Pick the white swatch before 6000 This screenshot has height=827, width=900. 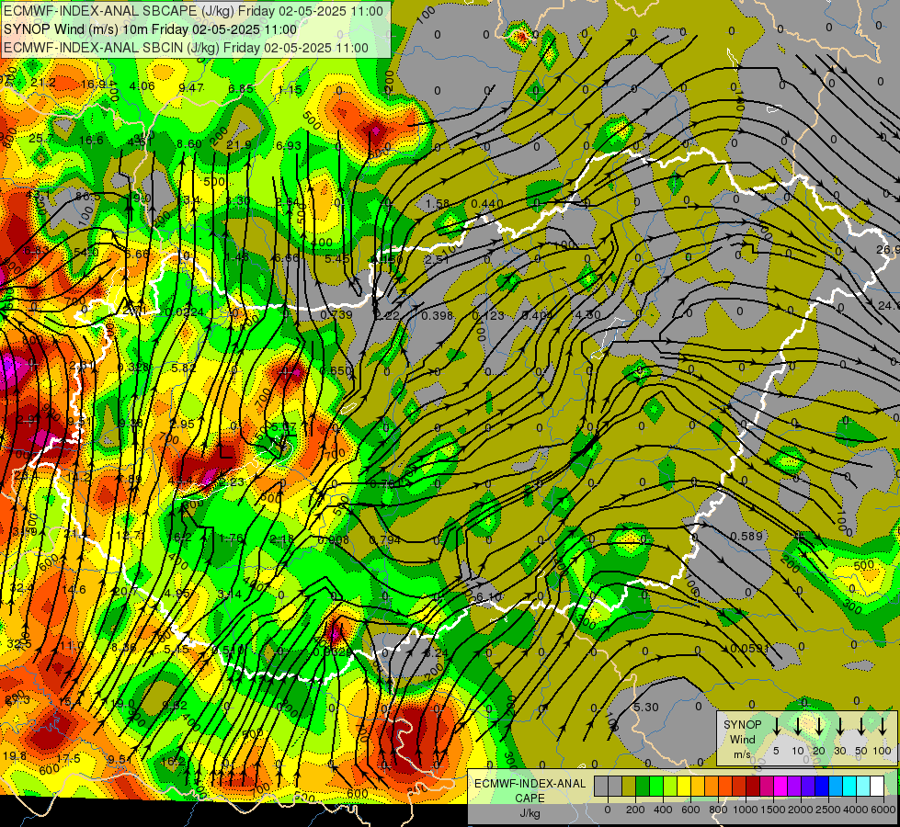[878, 786]
